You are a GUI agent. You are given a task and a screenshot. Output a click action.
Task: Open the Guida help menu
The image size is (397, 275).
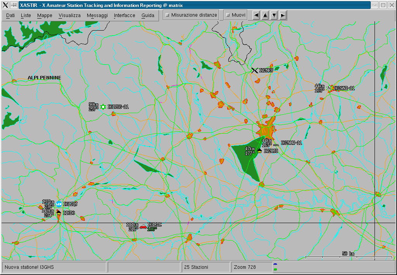pyautogui.click(x=148, y=15)
